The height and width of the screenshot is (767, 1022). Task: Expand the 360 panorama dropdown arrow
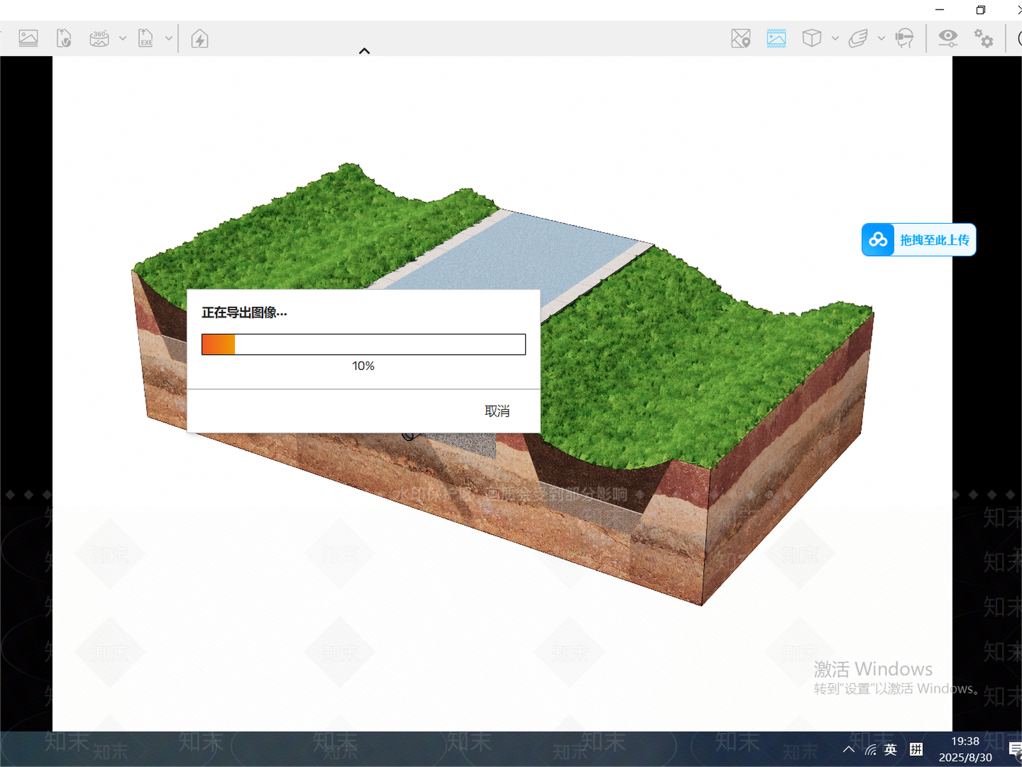pyautogui.click(x=123, y=38)
